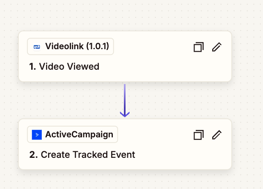Click the duplicate icon on Video Viewed step
The image size is (263, 189).
199,47
